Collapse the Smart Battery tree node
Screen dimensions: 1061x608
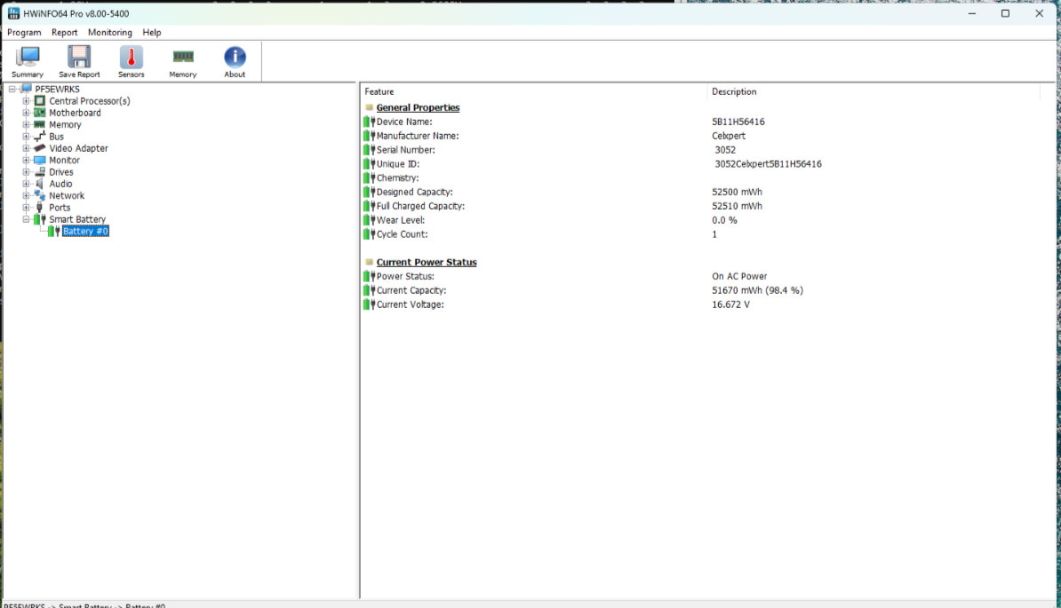(26, 219)
